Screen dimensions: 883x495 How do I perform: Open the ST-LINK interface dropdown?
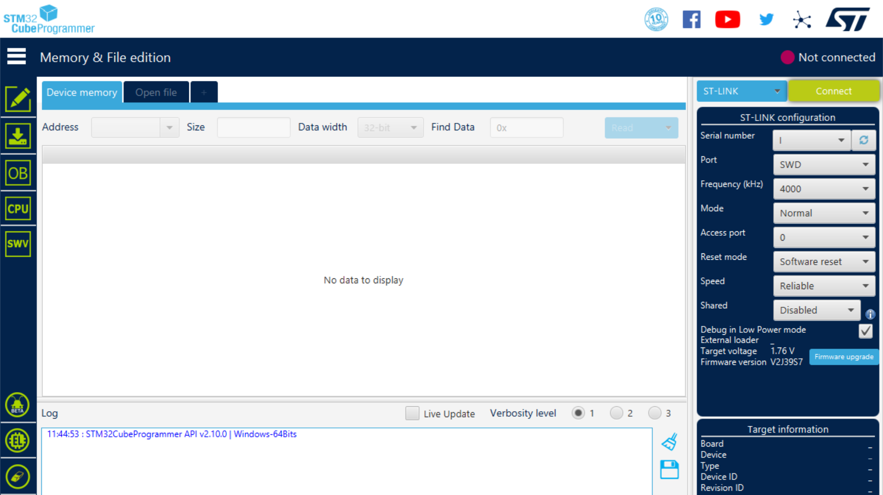pos(742,91)
